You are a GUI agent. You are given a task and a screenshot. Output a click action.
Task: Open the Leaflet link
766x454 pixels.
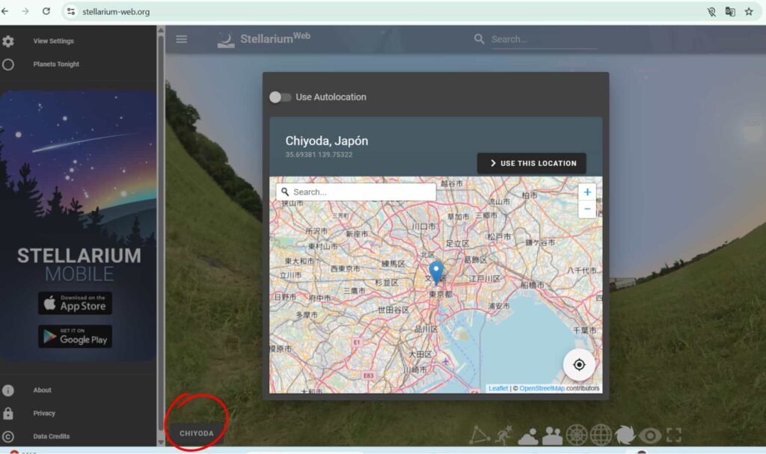498,388
